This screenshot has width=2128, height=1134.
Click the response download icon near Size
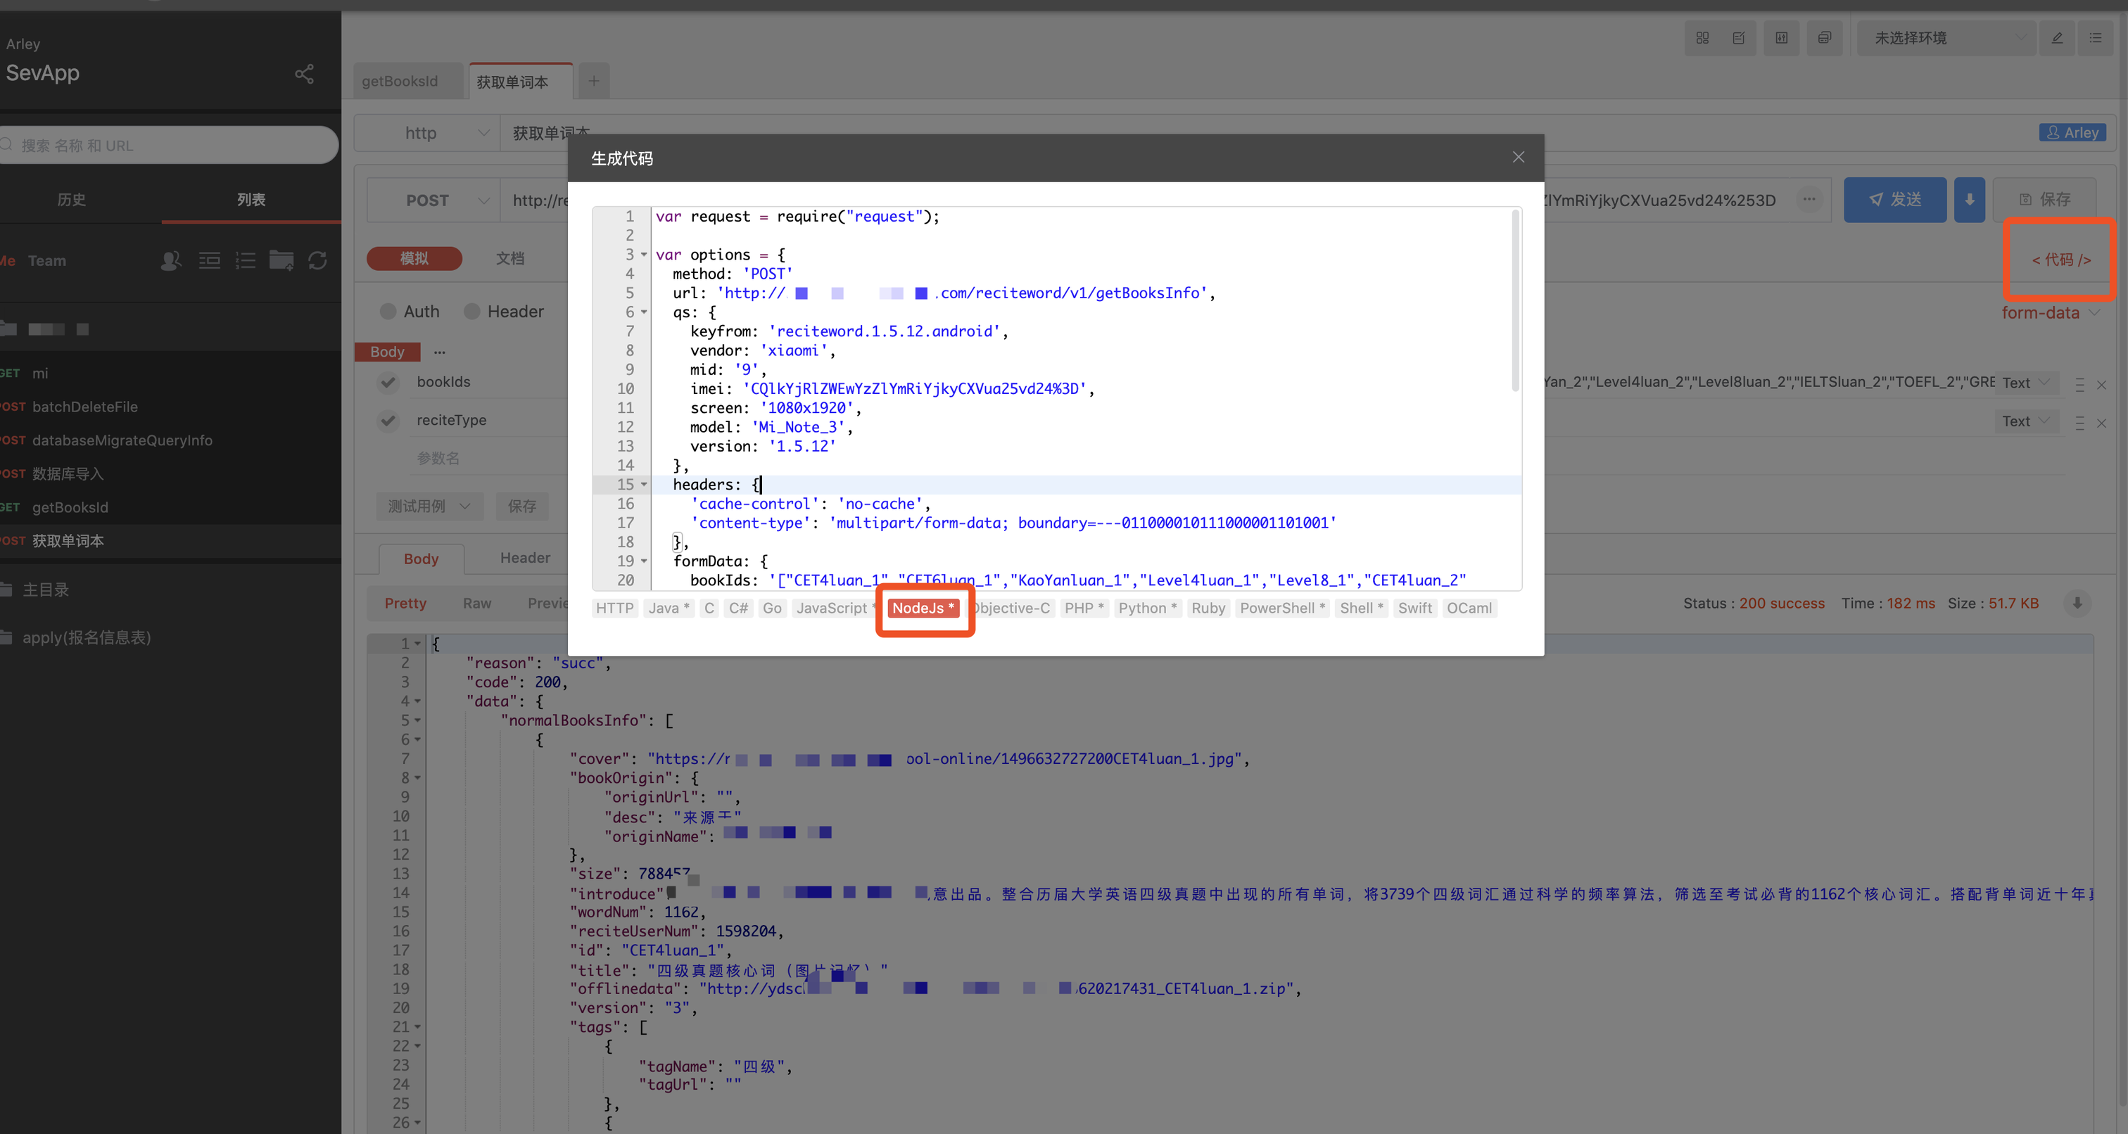pyautogui.click(x=2077, y=603)
